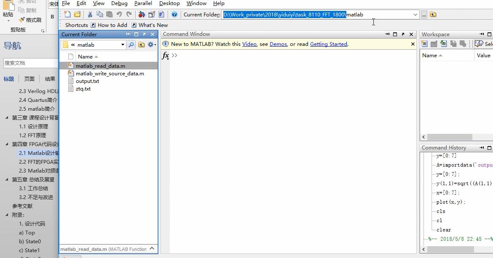Search the current folder with magnifier icon
Image resolution: width=493 pixels, height=258 pixels.
pos(131,45)
